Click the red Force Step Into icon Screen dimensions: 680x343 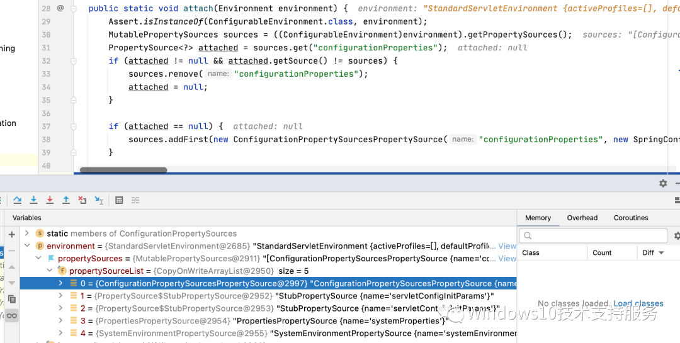point(50,200)
